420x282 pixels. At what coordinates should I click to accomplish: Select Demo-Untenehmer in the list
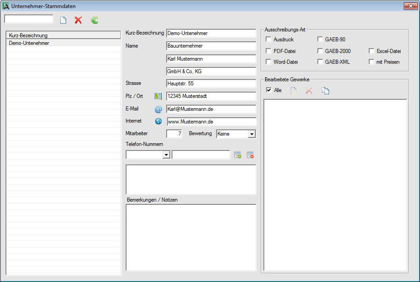pyautogui.click(x=63, y=43)
